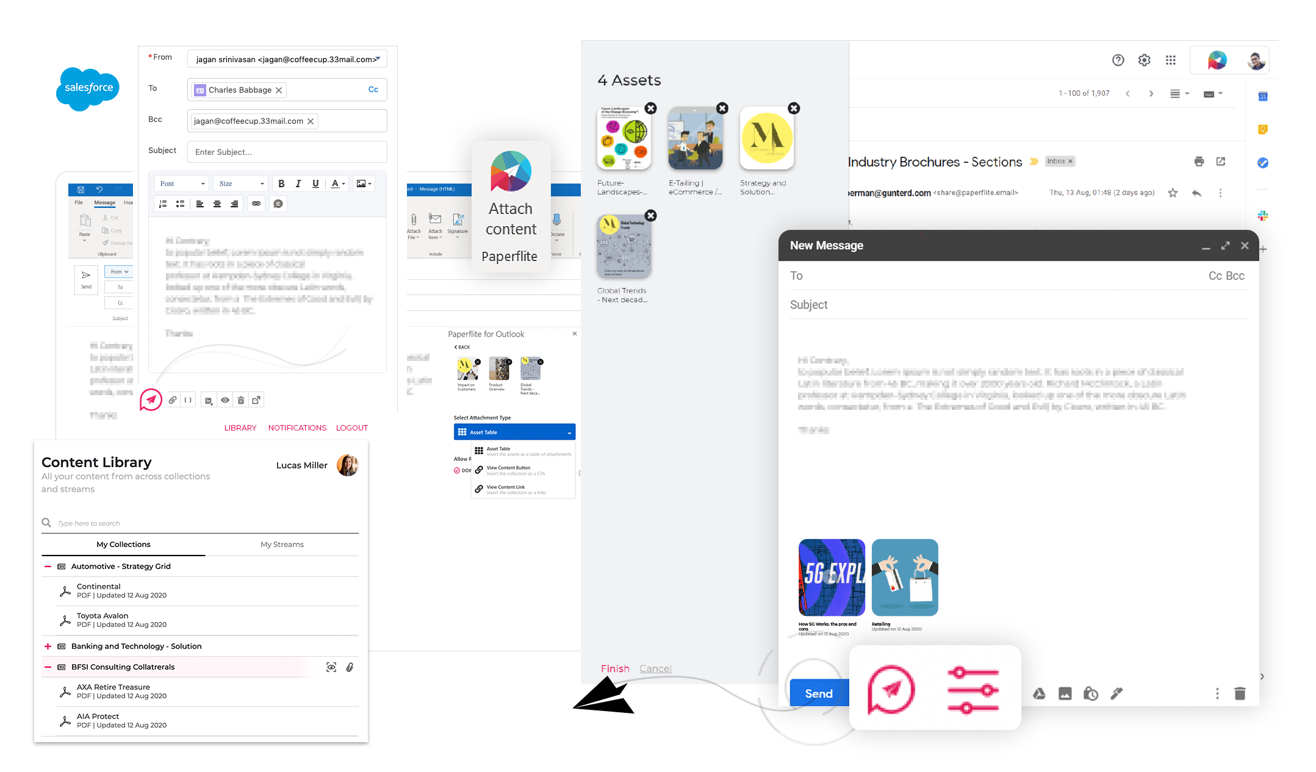Click the LIBRARY tab in Paperflite panel
This screenshot has width=1316, height=772.
coord(239,426)
